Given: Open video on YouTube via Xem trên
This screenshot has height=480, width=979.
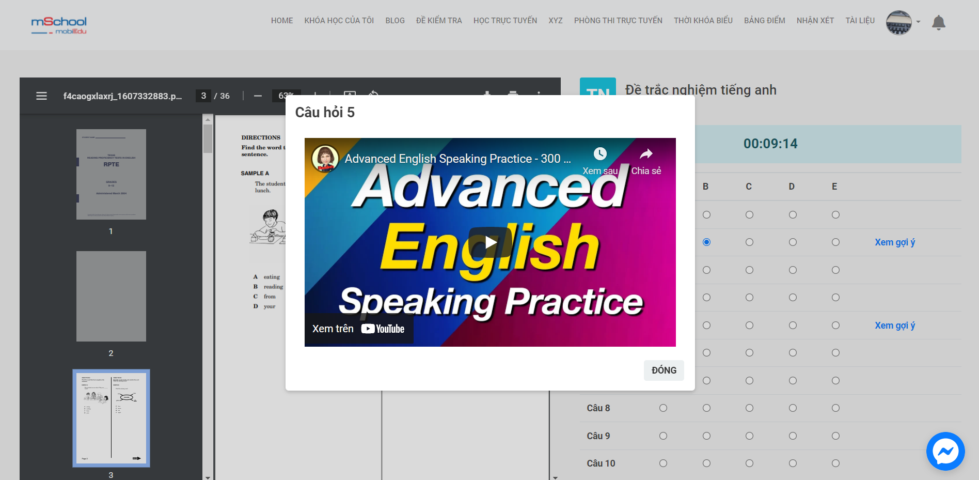Looking at the screenshot, I should point(359,329).
